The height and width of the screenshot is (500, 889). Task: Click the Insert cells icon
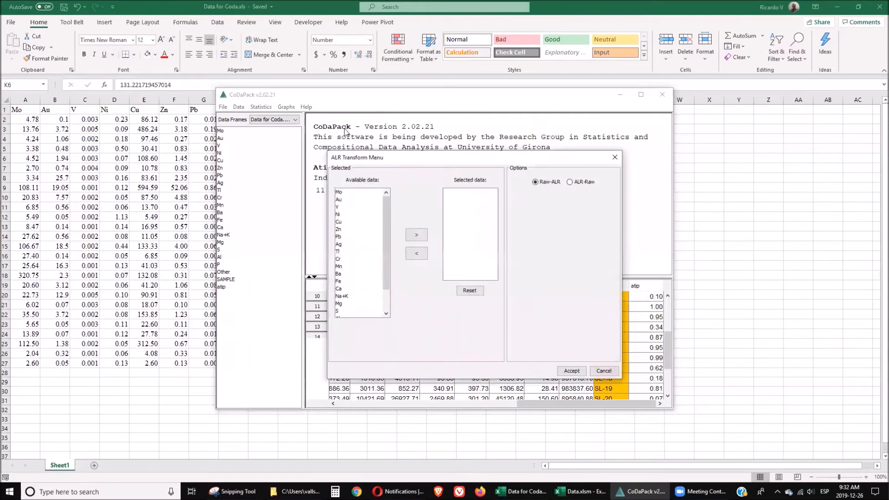click(x=666, y=39)
